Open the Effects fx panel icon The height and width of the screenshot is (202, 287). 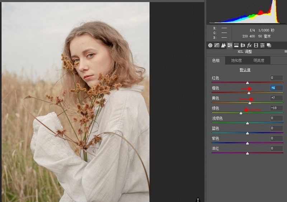(x=249, y=45)
